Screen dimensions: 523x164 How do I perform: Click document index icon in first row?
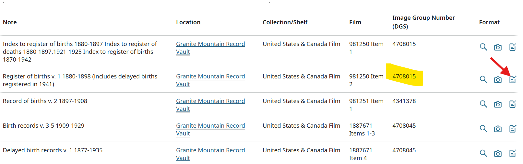tap(513, 47)
